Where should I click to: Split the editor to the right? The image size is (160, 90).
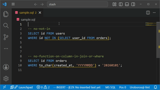point(148,13)
